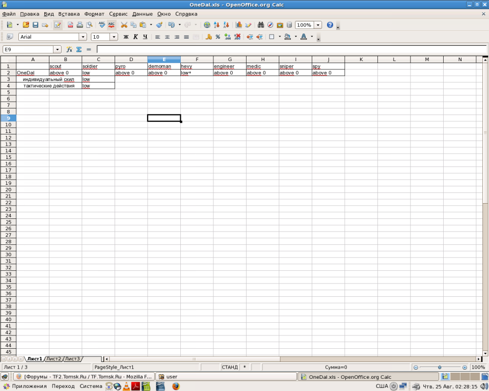This screenshot has height=391, width=489.
Task: Toggle edit file mode icon
Action: coord(58,25)
